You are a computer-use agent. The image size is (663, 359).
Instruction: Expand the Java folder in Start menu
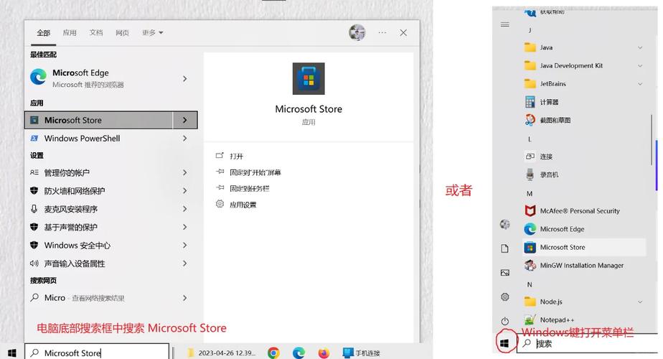640,47
